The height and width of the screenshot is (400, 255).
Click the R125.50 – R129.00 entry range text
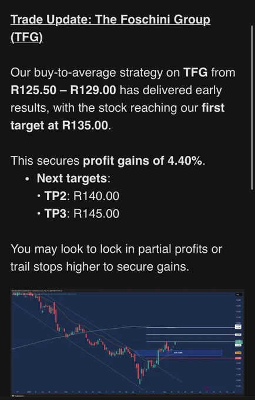tap(63, 90)
